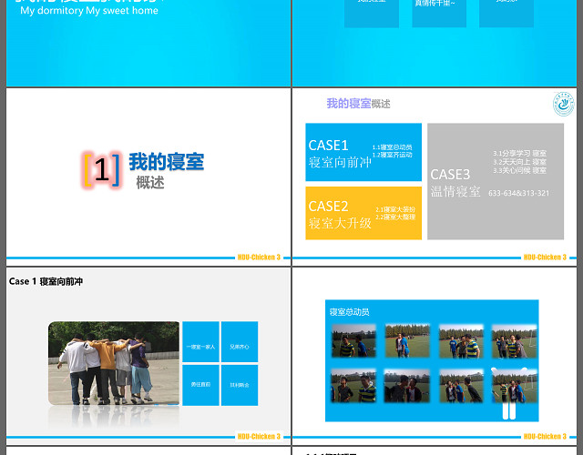The image size is (583, 455).
Task: Select the blue CASE1 寝室向前冲 box
Action: tap(363, 152)
